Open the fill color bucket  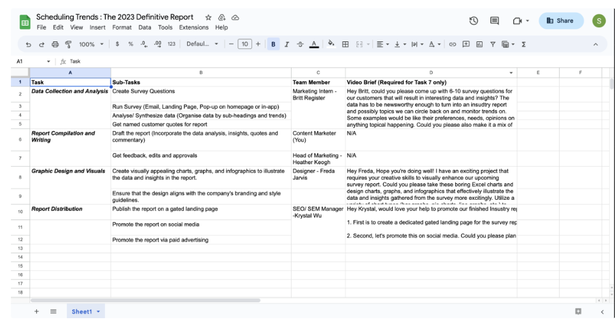(331, 44)
